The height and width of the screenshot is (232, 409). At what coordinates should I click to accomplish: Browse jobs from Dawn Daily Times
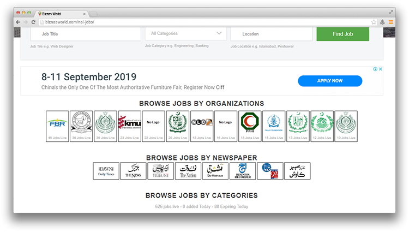pyautogui.click(x=106, y=171)
